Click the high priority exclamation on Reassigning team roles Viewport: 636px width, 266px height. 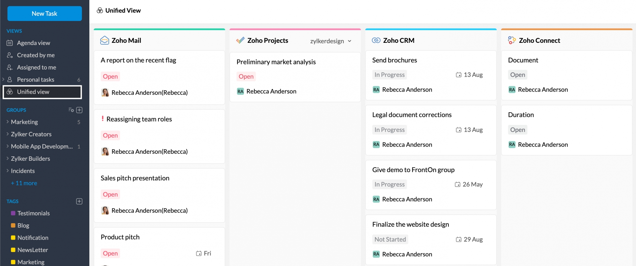coord(102,119)
